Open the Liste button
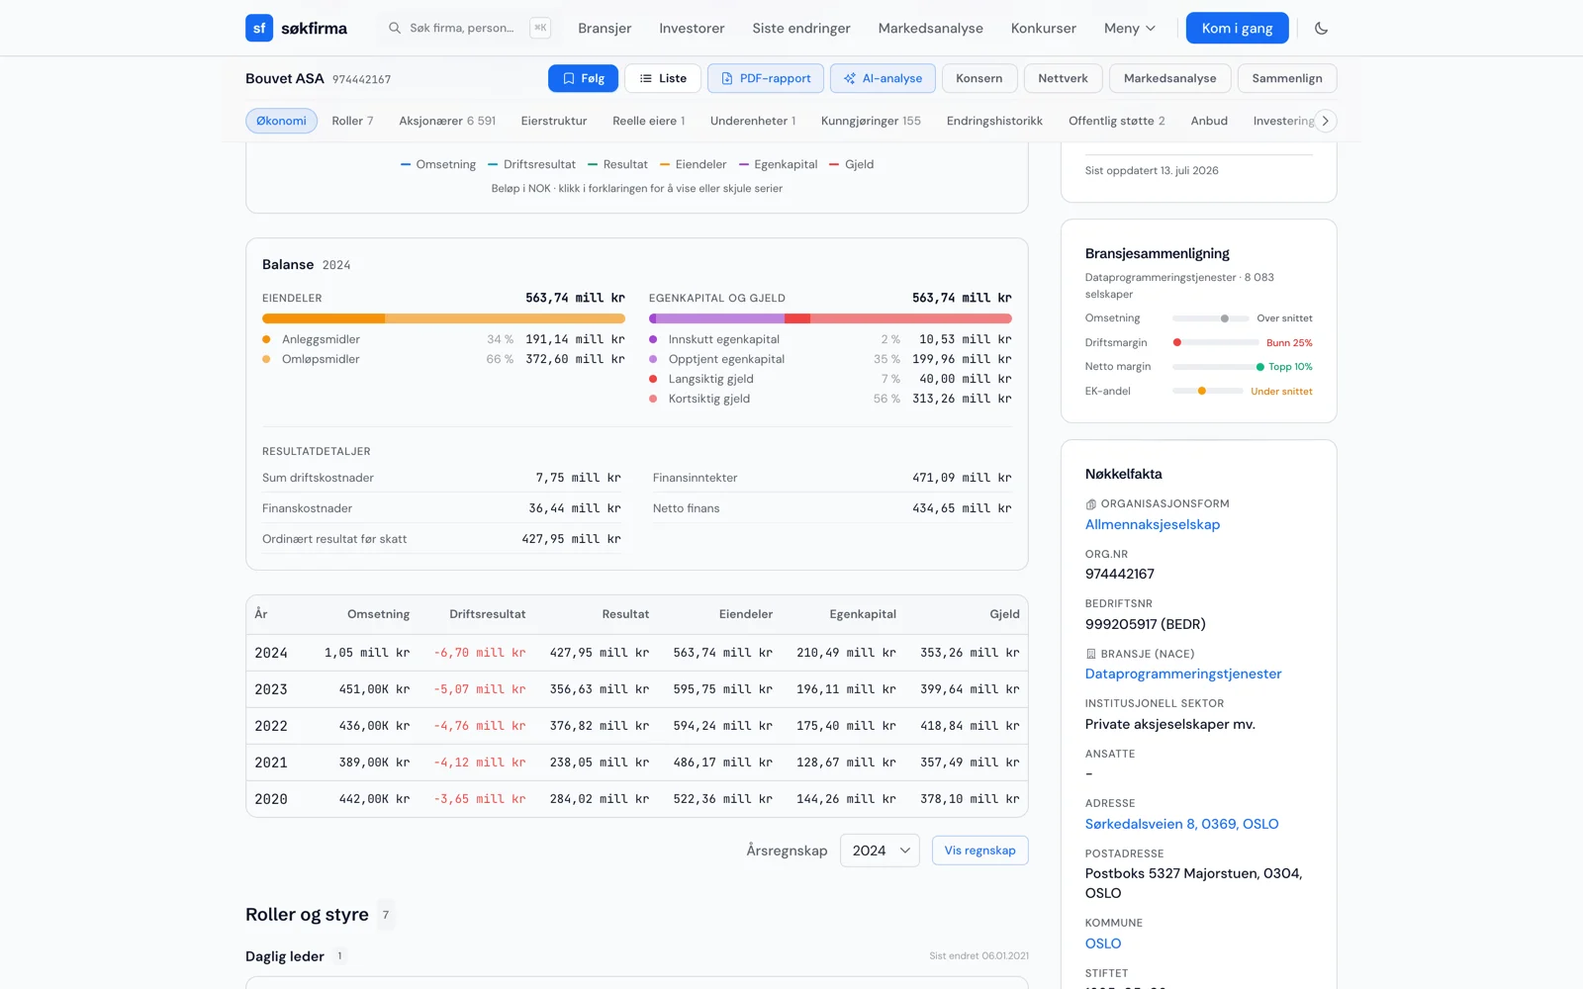The image size is (1583, 989). click(663, 78)
